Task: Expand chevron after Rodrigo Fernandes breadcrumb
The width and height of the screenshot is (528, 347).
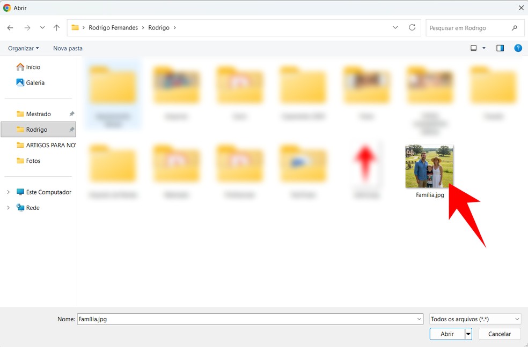Action: 143,27
